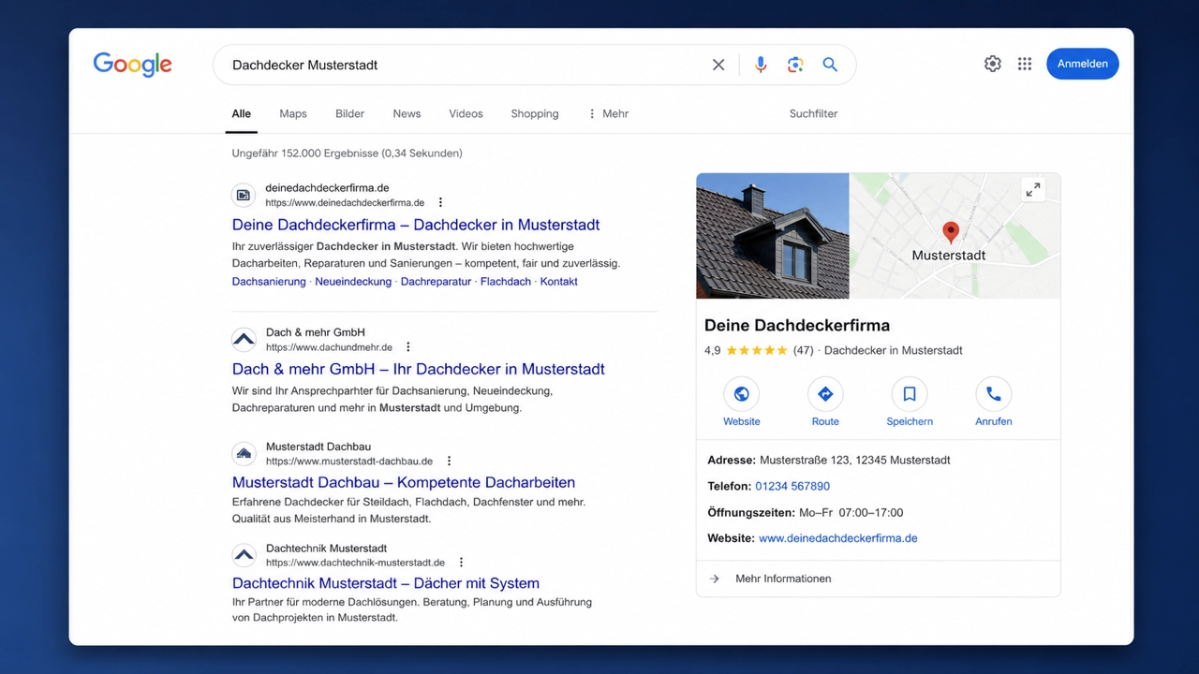
Task: Select the Alle tab
Action: click(242, 113)
